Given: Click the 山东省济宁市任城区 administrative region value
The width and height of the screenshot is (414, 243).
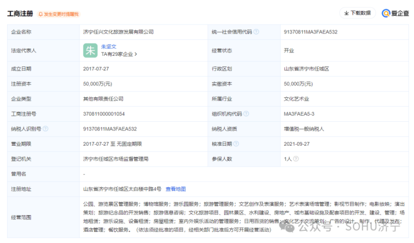Looking at the screenshot, I should (306, 68).
